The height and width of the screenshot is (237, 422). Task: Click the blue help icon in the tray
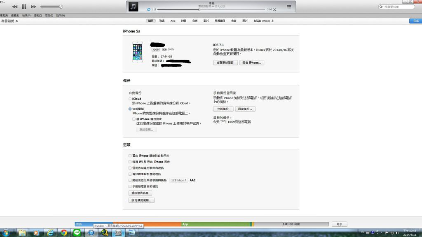(x=373, y=232)
